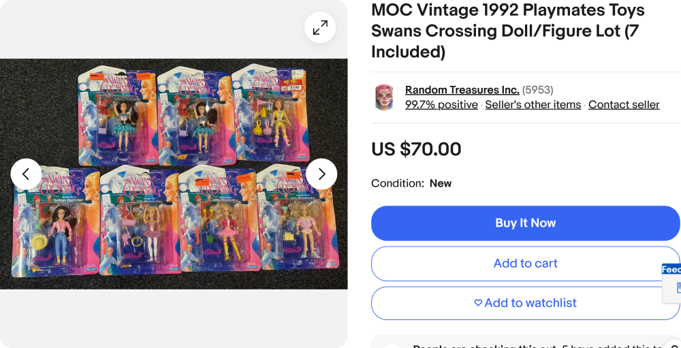View the 99.7% positive feedback link
Screen dimensions: 681x348
point(441,105)
